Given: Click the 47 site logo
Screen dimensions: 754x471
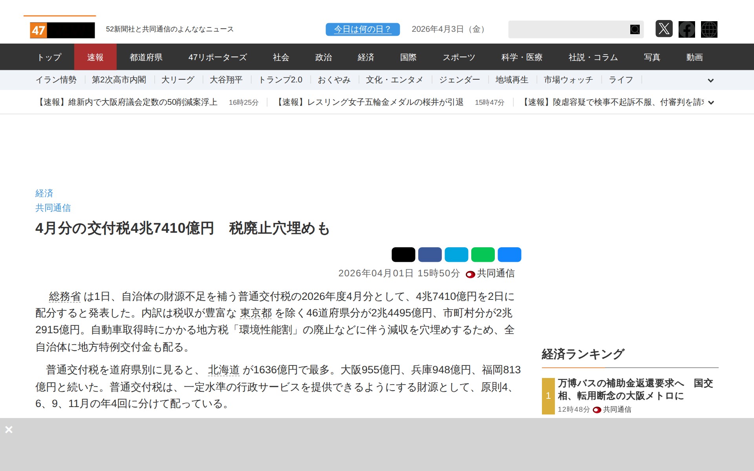Looking at the screenshot, I should [62, 30].
